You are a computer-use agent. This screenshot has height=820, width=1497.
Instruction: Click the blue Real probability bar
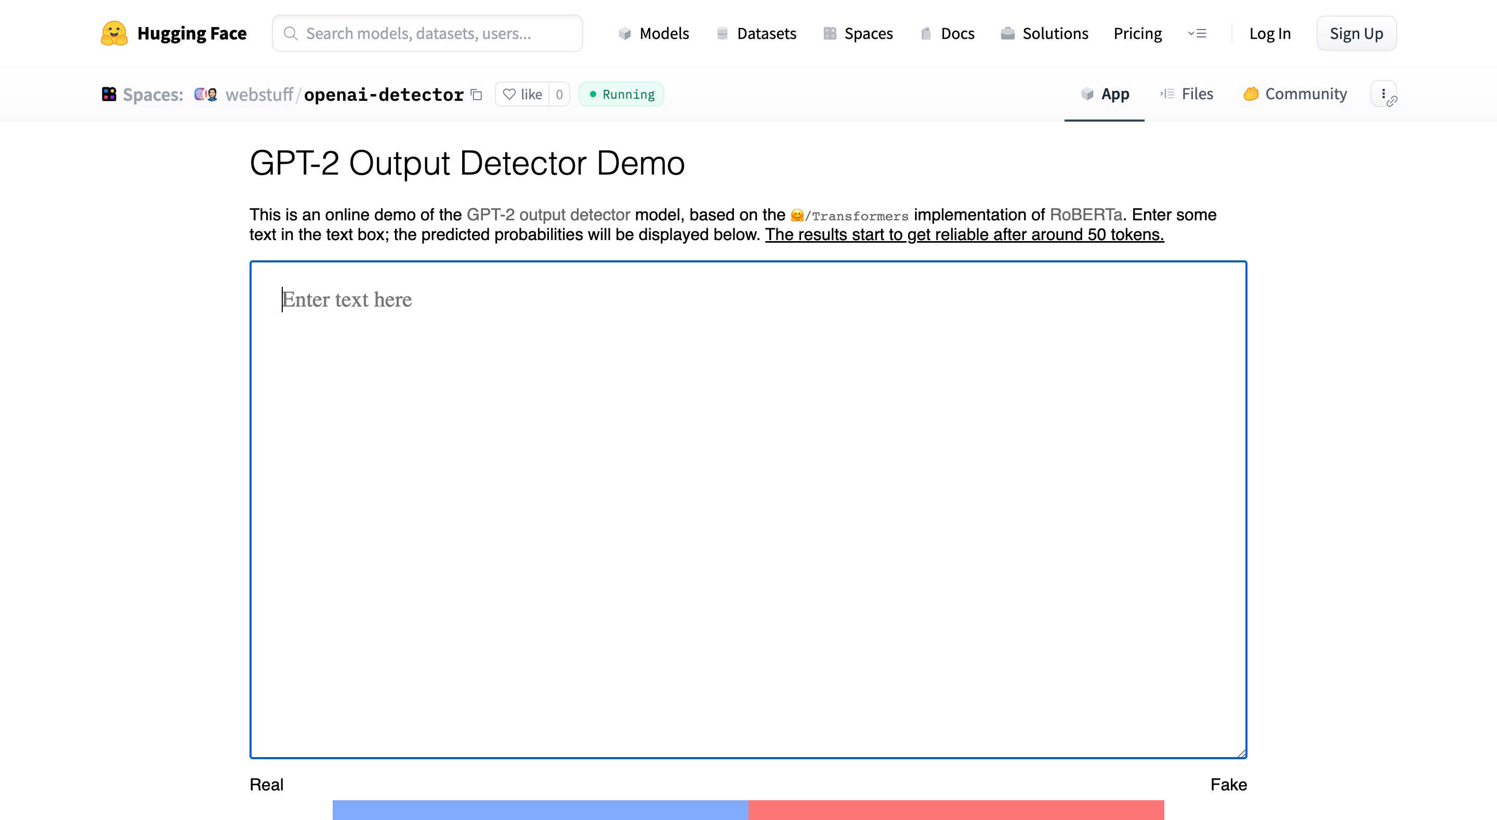point(541,810)
